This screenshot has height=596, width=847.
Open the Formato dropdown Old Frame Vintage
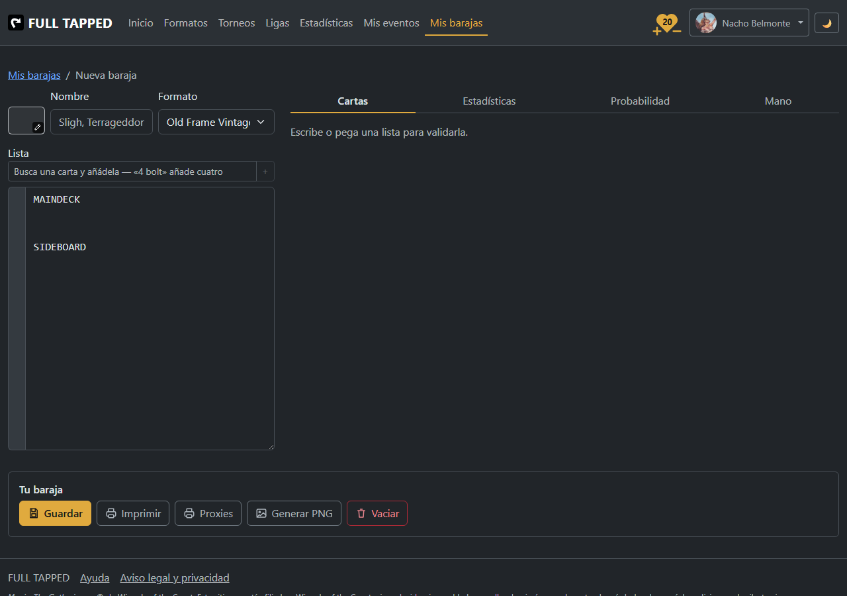pos(216,122)
